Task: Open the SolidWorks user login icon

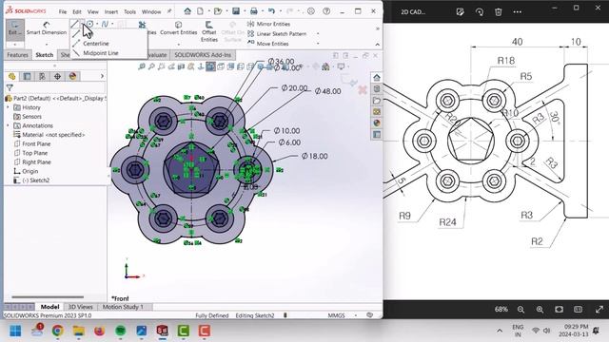Action: tap(311, 11)
